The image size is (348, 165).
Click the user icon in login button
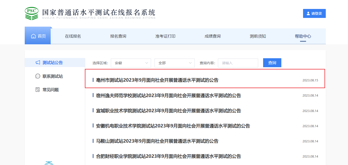[x=308, y=13]
